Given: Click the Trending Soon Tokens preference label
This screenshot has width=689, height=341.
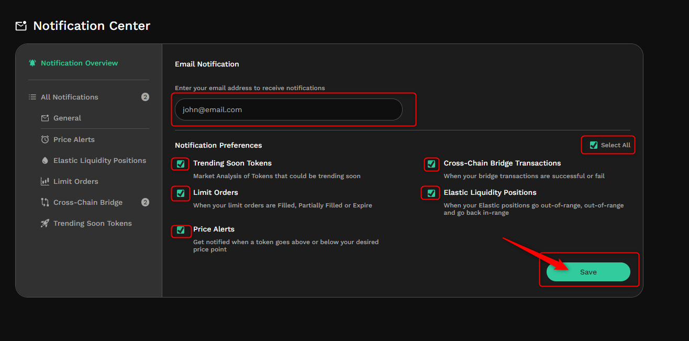Looking at the screenshot, I should [x=232, y=163].
